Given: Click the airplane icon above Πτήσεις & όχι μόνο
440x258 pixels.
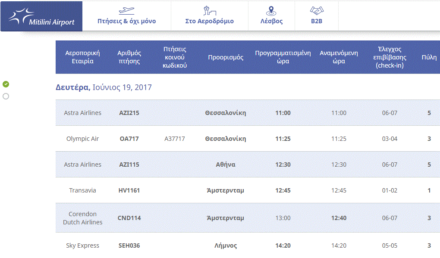Looking at the screenshot, I should 126,10.
